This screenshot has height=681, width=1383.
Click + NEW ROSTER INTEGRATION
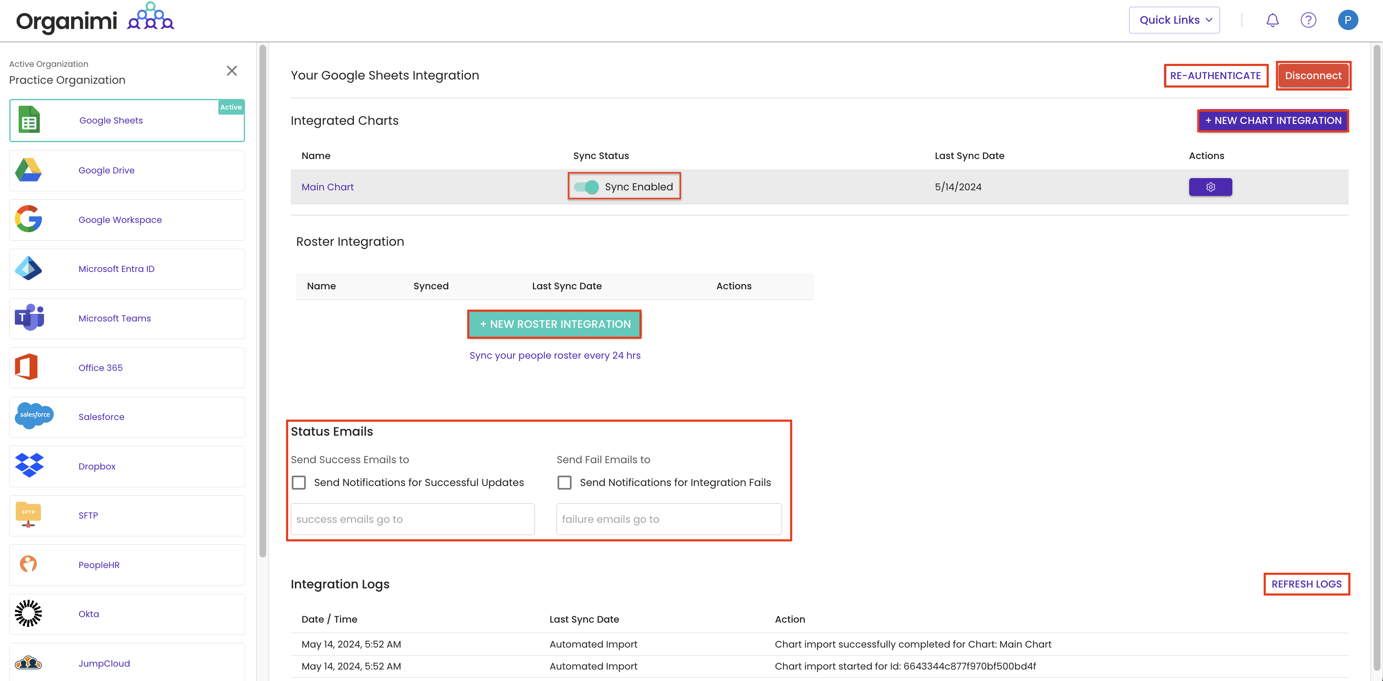[x=554, y=324]
